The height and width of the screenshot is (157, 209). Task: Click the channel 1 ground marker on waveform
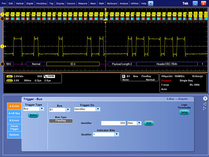[2, 46]
